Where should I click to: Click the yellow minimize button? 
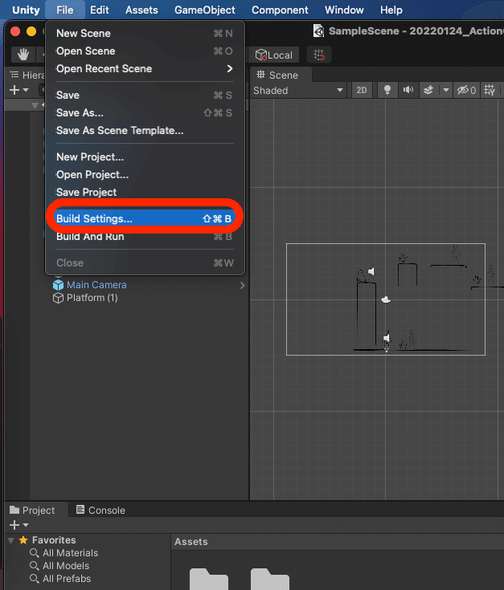coord(31,31)
